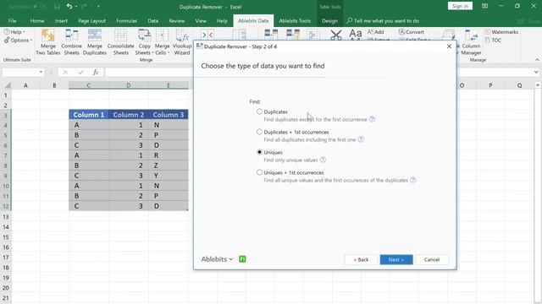The width and height of the screenshot is (542, 304).
Task: Switch to the Table Tools Design tab
Action: (x=329, y=20)
